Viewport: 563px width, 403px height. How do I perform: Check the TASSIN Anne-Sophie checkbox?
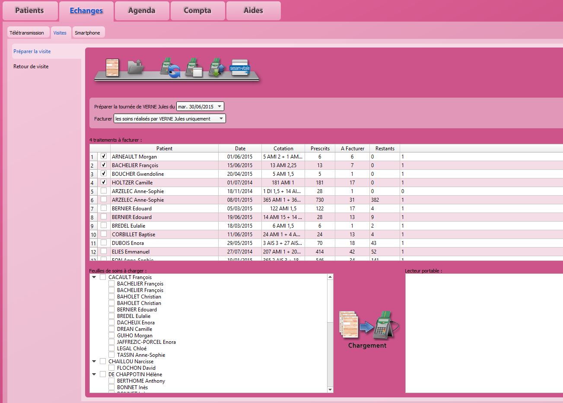(x=111, y=355)
